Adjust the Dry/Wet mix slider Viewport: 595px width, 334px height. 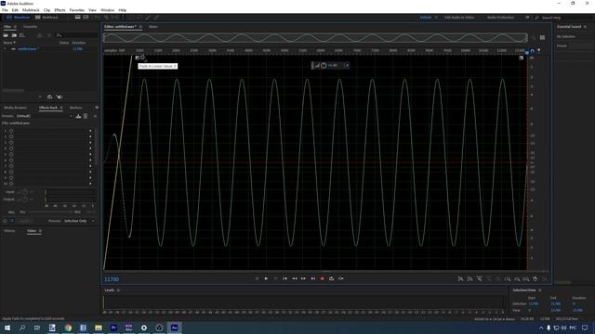pos(50,212)
